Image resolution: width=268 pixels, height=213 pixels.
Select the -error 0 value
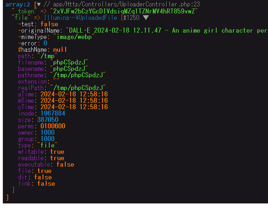(45, 43)
